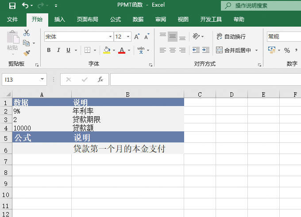Open the 文件 (File) menu

[12, 20]
